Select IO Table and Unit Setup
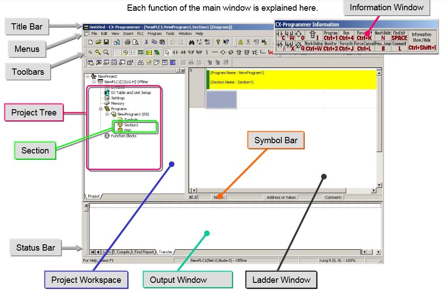The image size is (445, 290). (x=131, y=92)
